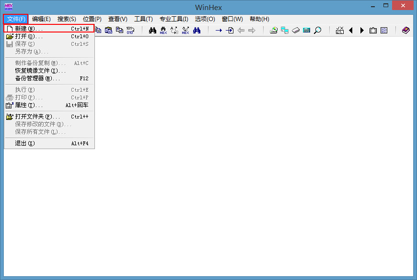The width and height of the screenshot is (417, 280).
Task: Choose 打开(O) from the File menu
Action: pyautogui.click(x=49, y=36)
